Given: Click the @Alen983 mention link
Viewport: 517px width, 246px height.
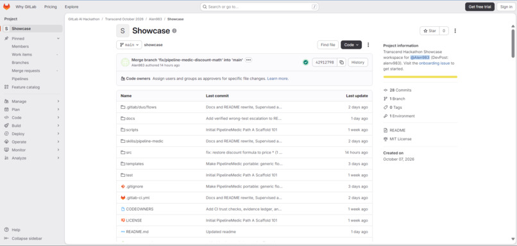Looking at the screenshot, I should [x=420, y=57].
